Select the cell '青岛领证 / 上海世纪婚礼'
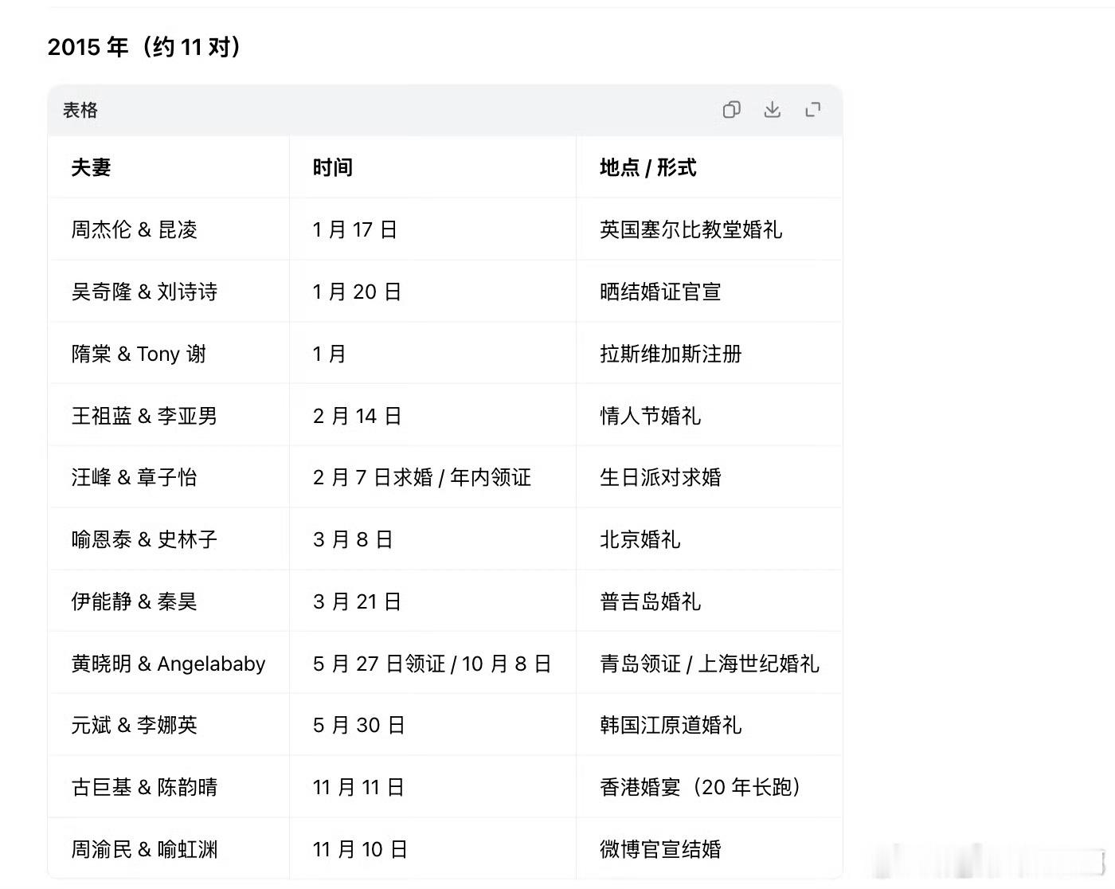The image size is (1115, 889). pyautogui.click(x=709, y=664)
